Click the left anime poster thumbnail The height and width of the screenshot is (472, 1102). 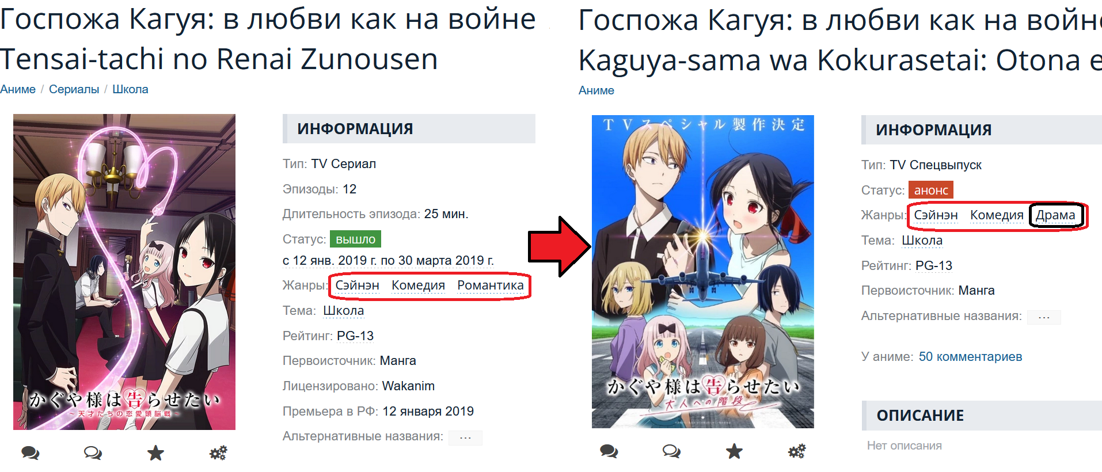(x=124, y=272)
